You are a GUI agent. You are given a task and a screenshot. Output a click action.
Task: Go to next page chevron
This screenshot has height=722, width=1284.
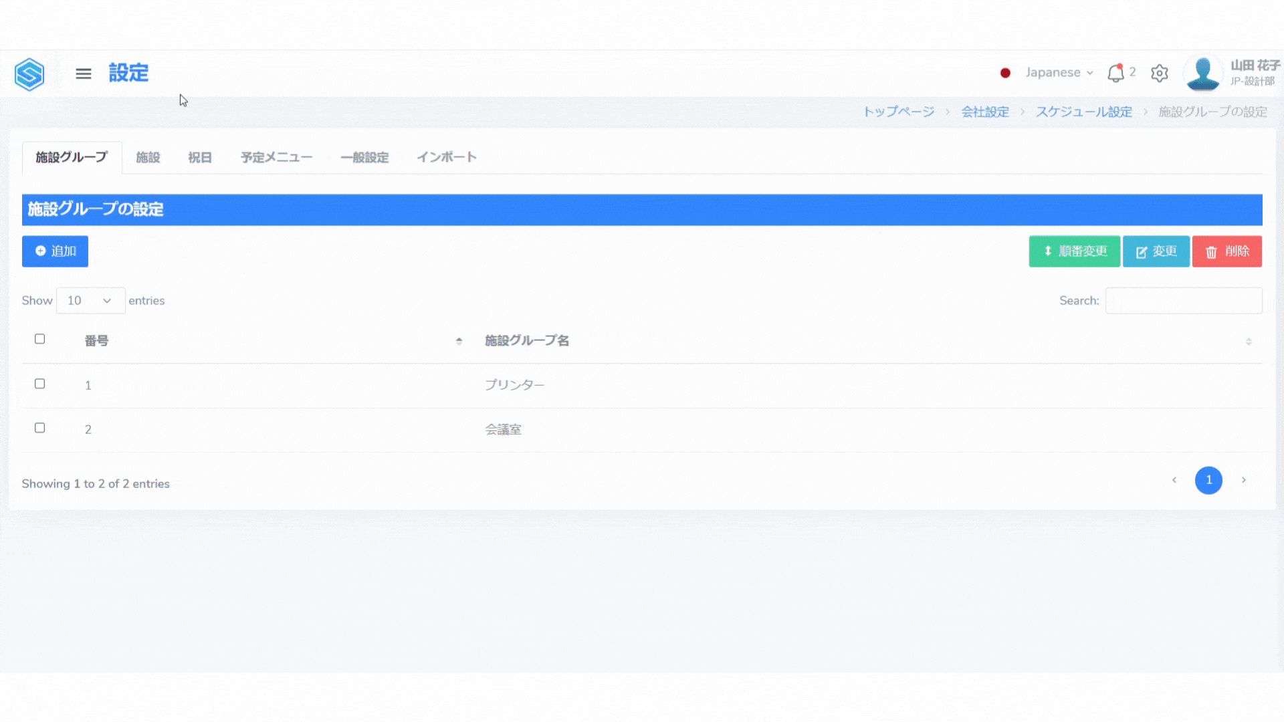point(1244,480)
